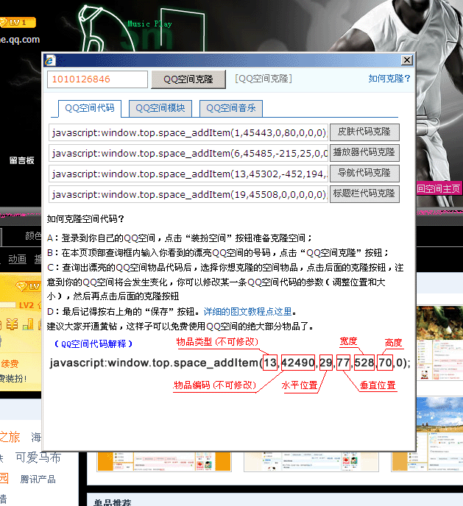Click the orange template thumbnail below the dialog
The height and width of the screenshot is (506, 463).
(164, 461)
